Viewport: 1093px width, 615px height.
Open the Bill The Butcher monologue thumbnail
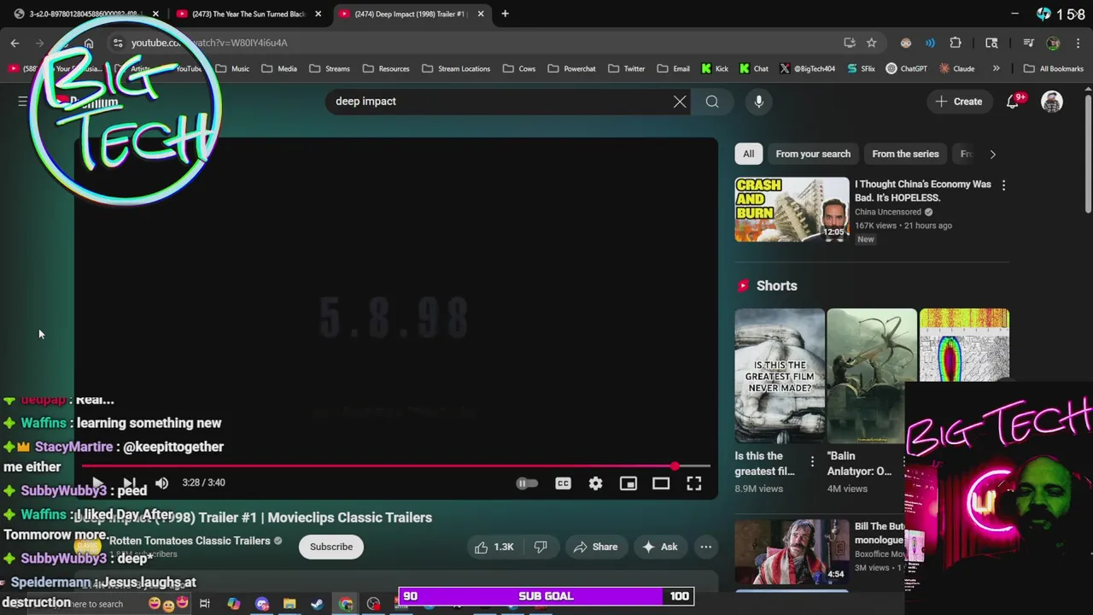[x=792, y=552]
